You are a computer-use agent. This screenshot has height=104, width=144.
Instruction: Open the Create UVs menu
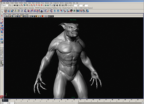tap(56, 3)
